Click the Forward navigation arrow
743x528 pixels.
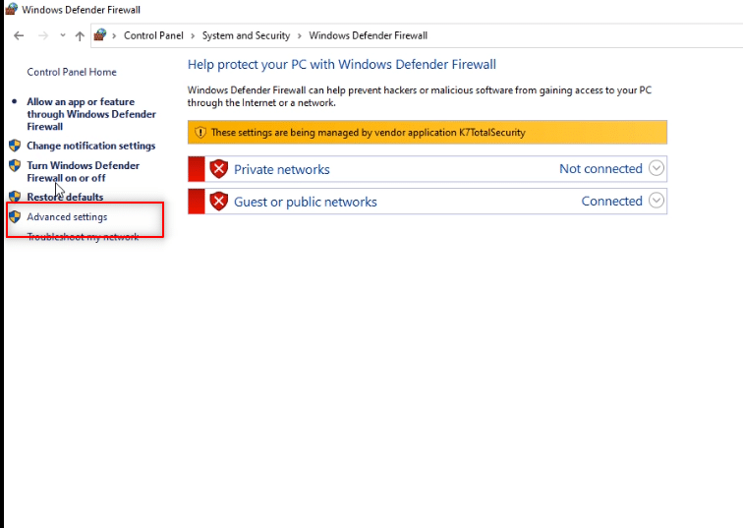pyautogui.click(x=43, y=35)
